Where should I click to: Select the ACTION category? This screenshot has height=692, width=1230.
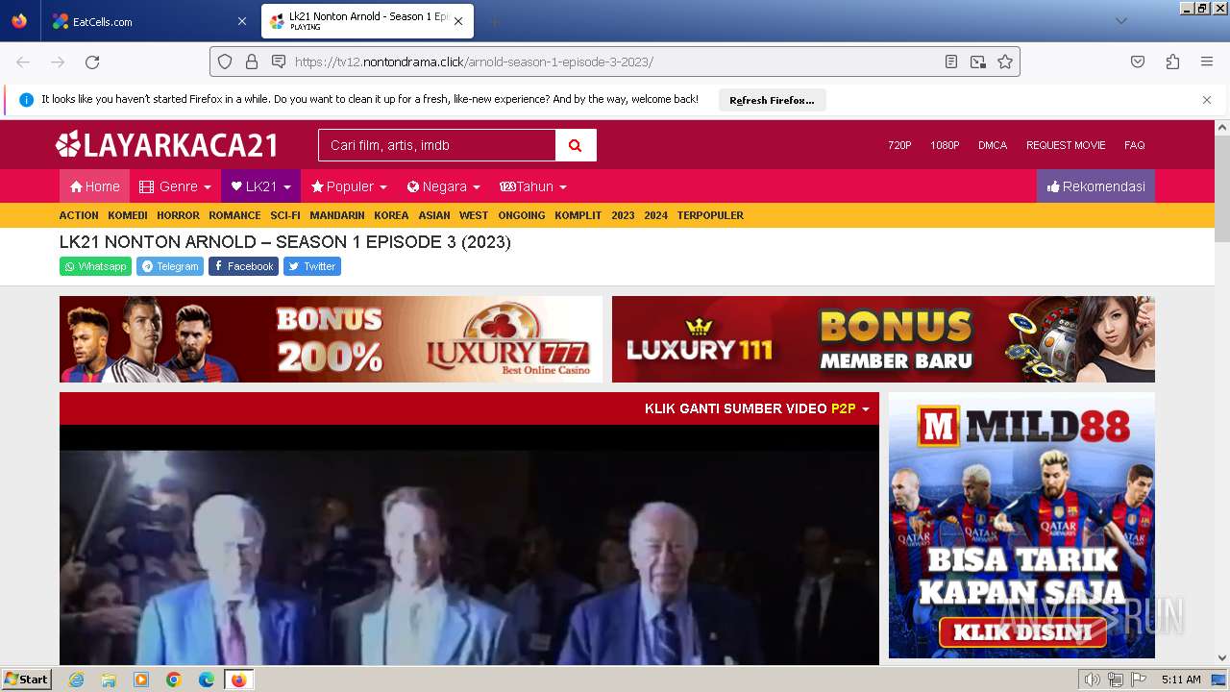click(x=79, y=215)
